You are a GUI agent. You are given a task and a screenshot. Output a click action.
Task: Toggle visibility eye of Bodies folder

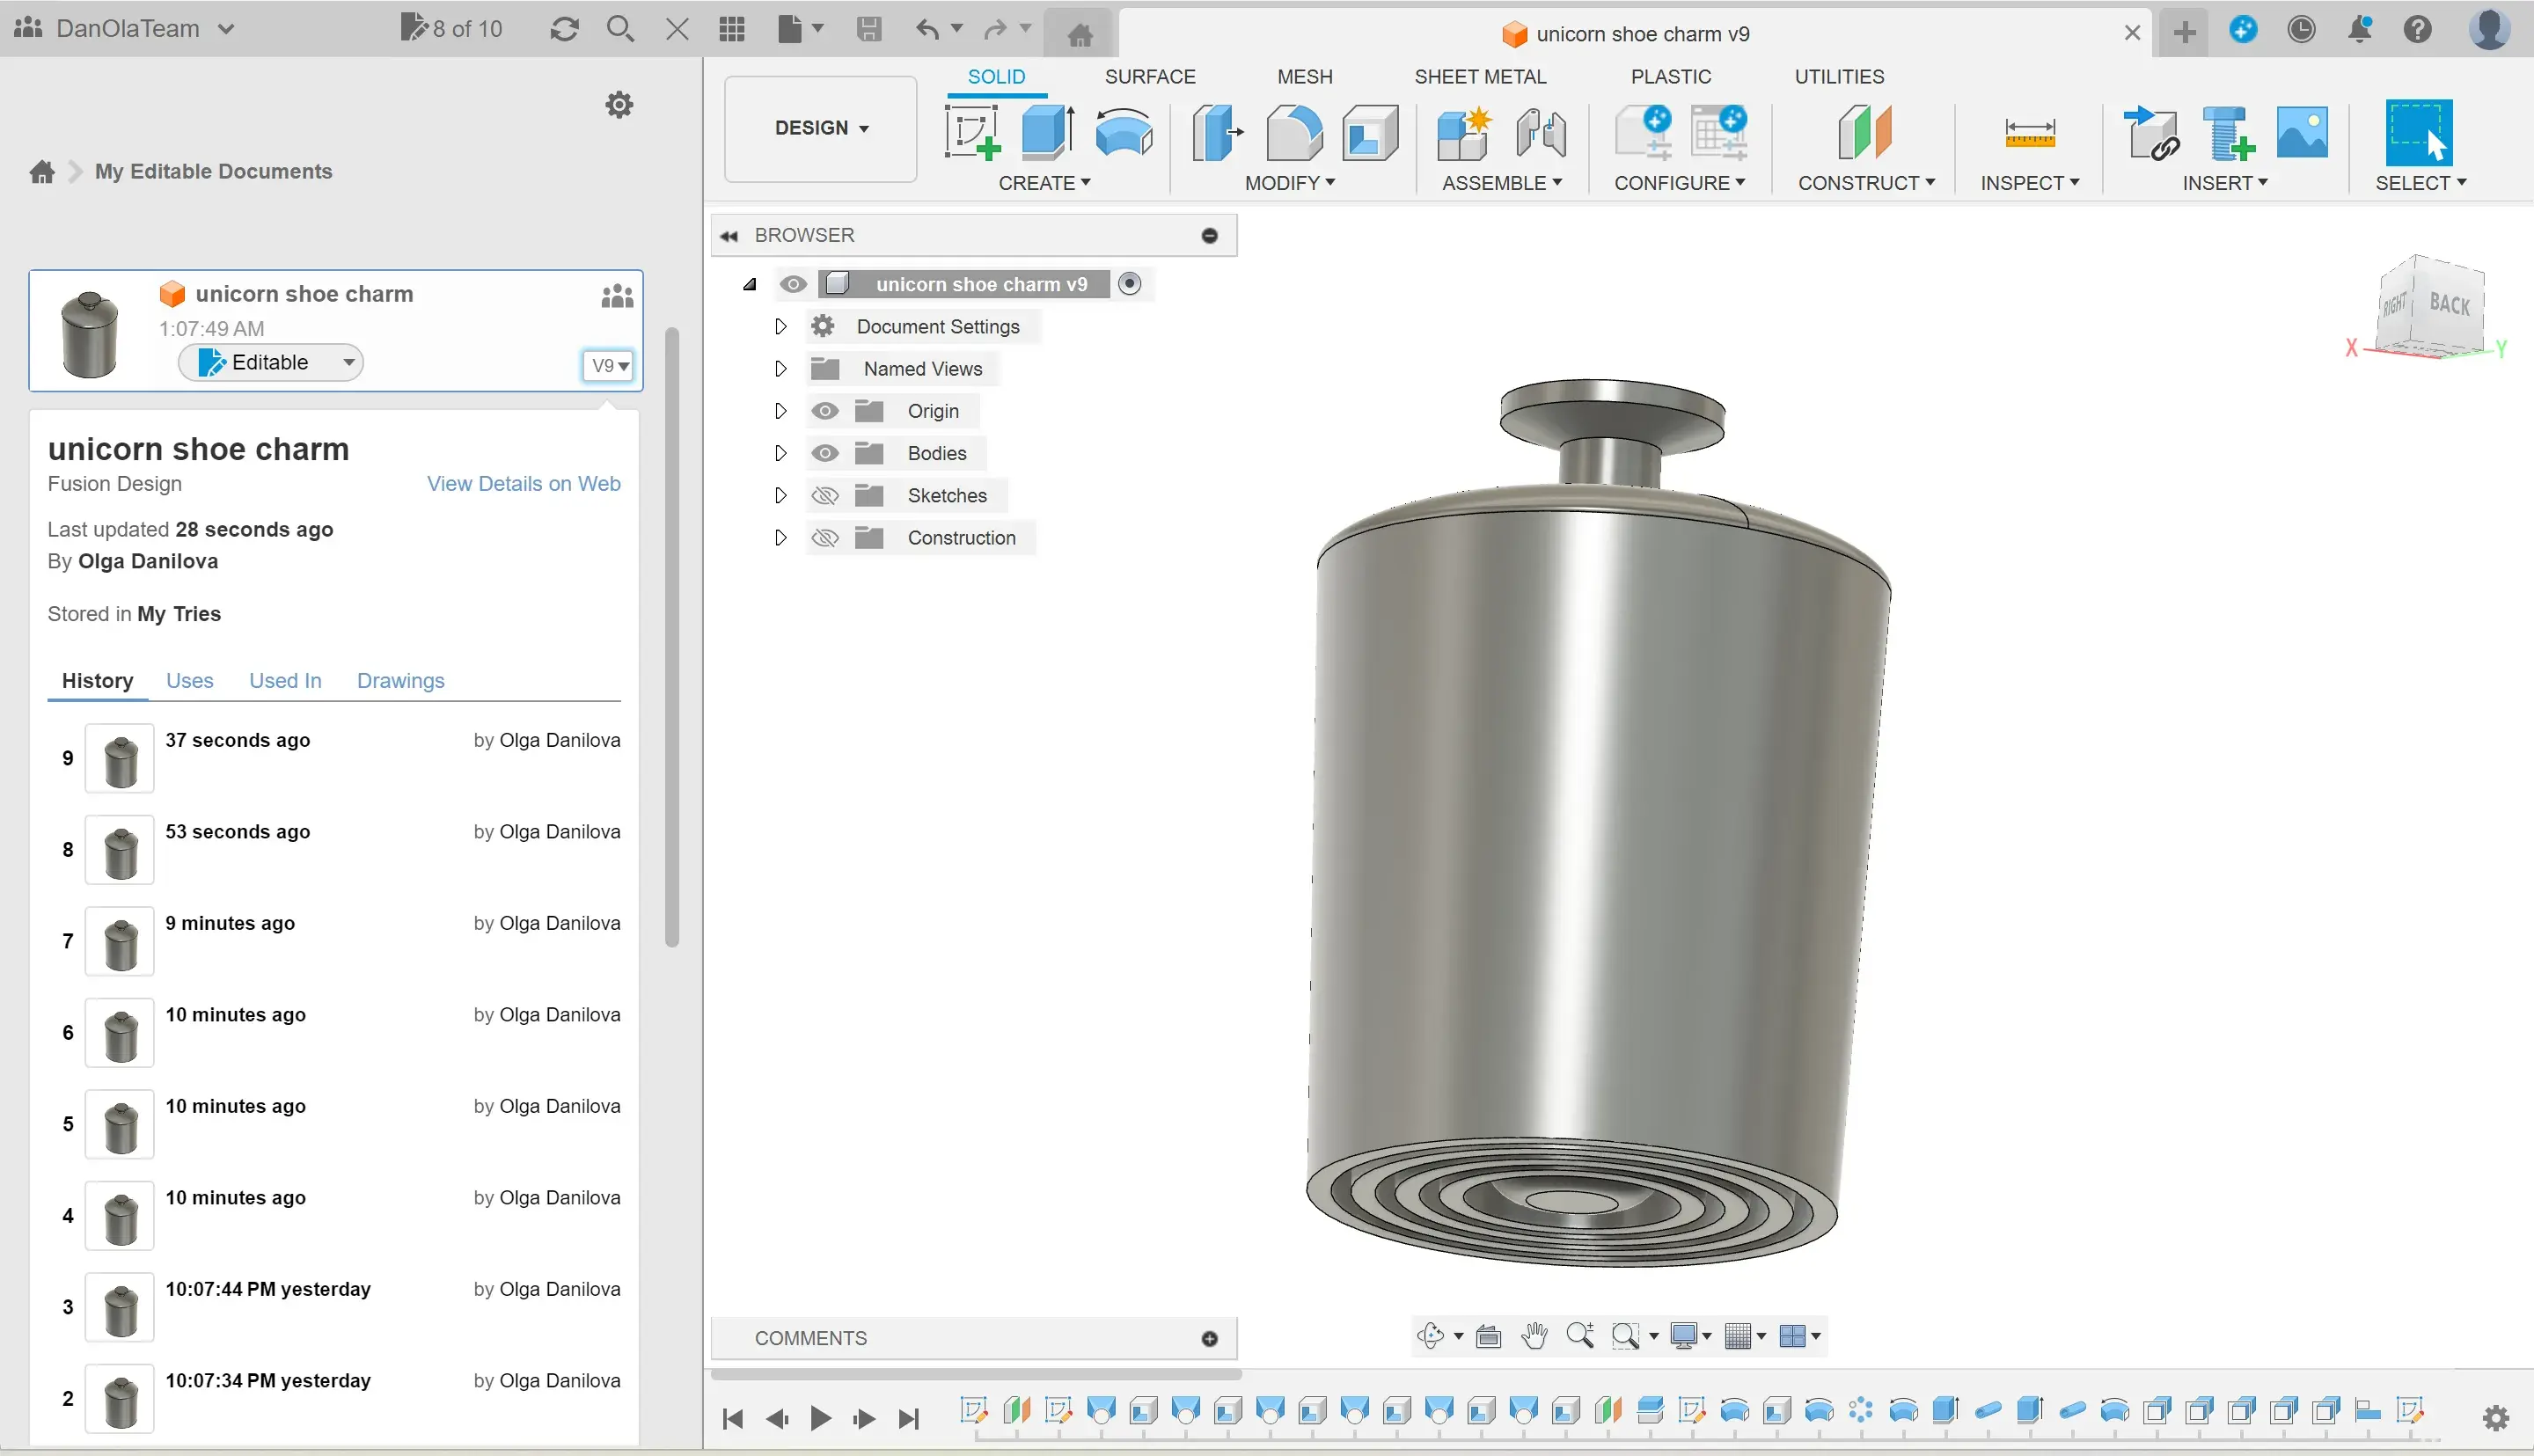pos(824,453)
